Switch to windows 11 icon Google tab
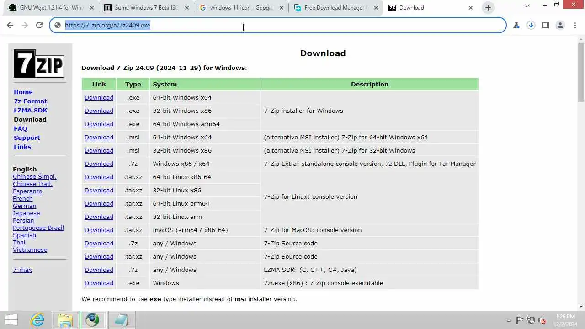 241,8
